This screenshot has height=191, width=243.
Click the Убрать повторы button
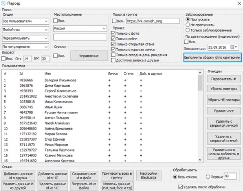(x=224, y=89)
